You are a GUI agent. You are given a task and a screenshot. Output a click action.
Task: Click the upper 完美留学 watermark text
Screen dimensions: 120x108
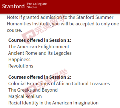[x=49, y=25]
